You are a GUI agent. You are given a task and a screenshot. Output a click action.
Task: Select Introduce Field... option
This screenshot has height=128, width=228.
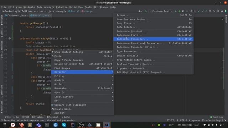[154, 35]
